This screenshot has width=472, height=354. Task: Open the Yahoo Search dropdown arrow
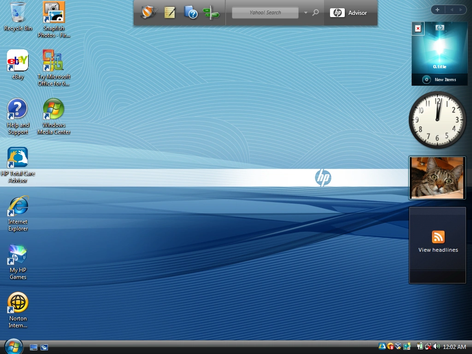click(305, 12)
